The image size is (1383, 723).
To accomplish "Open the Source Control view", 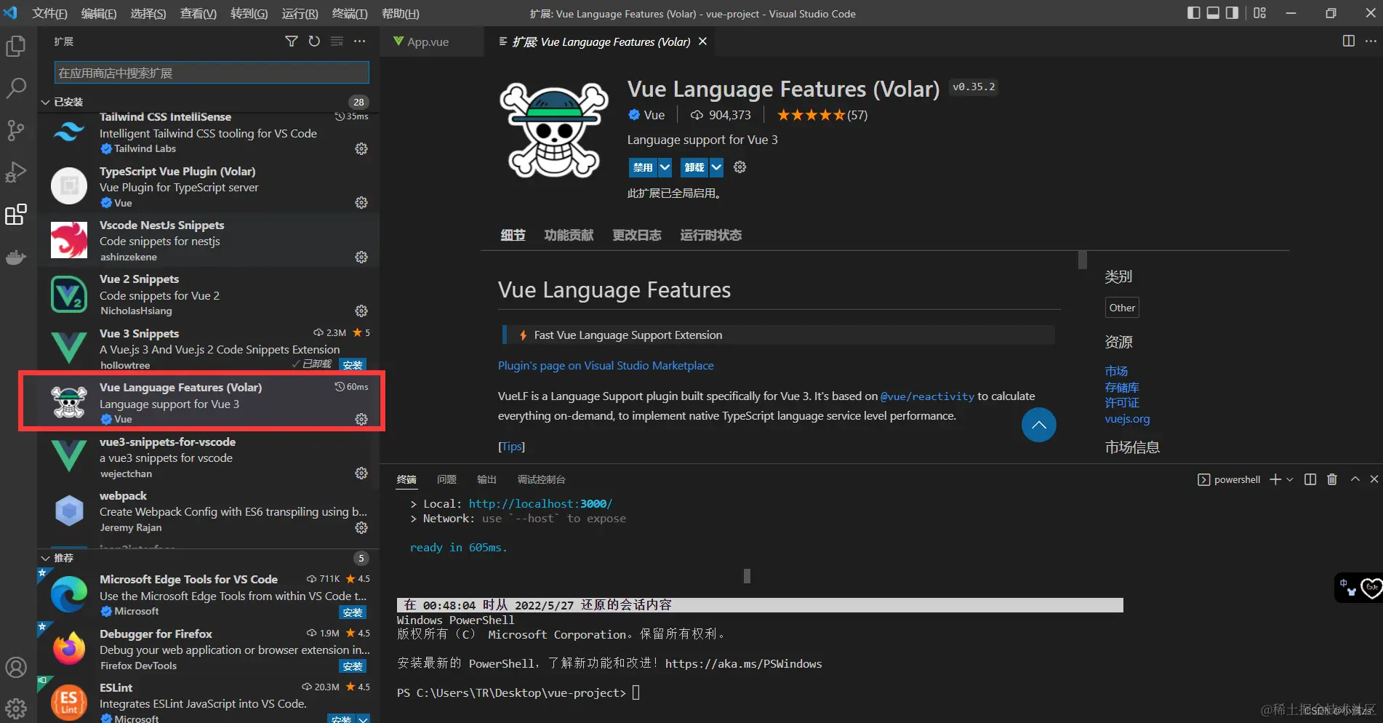I will pyautogui.click(x=16, y=130).
